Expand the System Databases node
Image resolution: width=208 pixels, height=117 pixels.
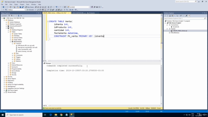[x=6, y=22]
